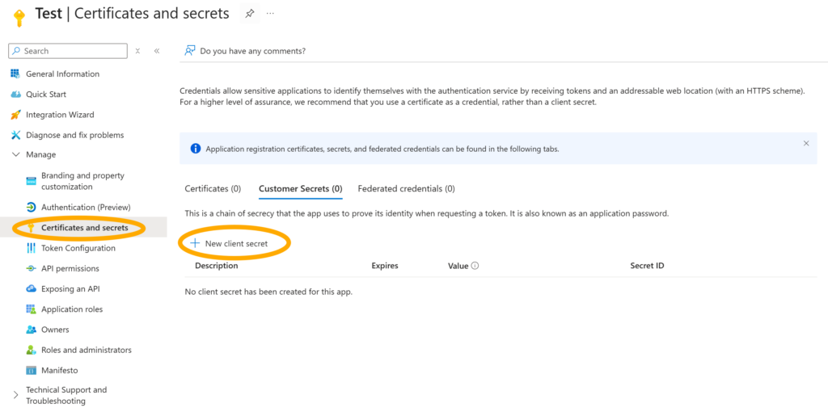Click the pin icon beside page title
This screenshot has width=828, height=412.
point(250,14)
